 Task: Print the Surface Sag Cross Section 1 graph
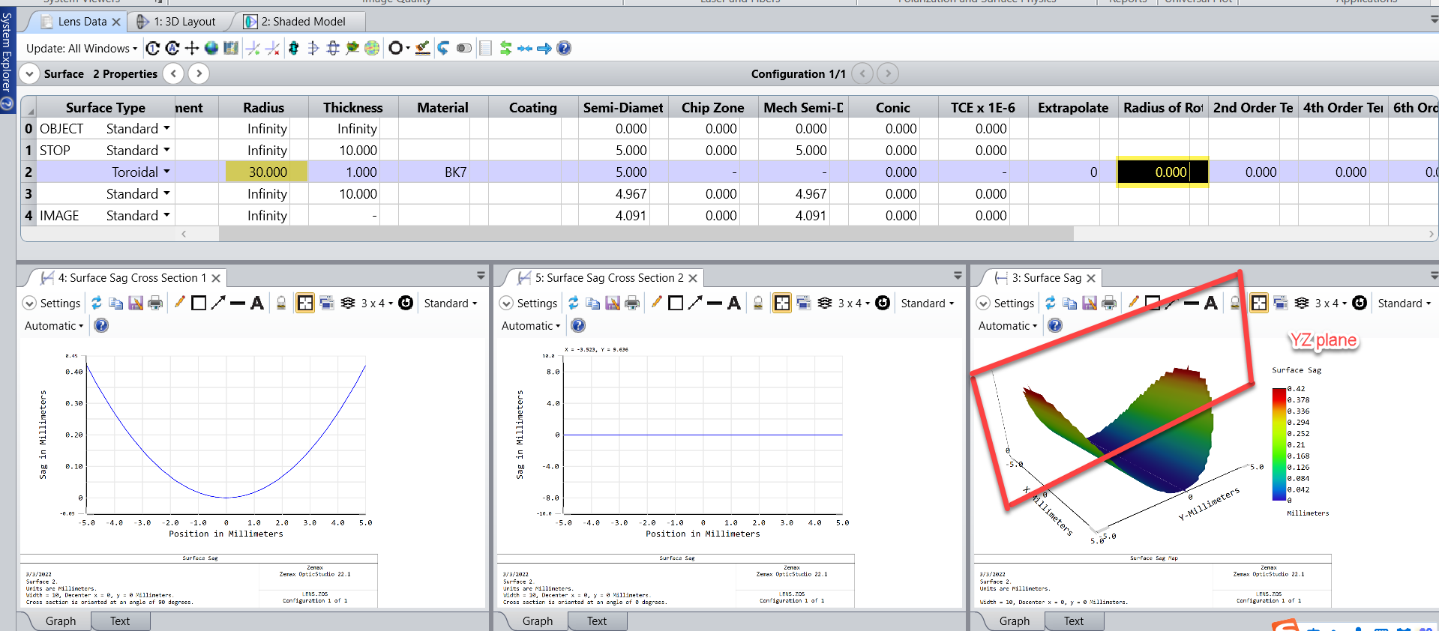155,303
